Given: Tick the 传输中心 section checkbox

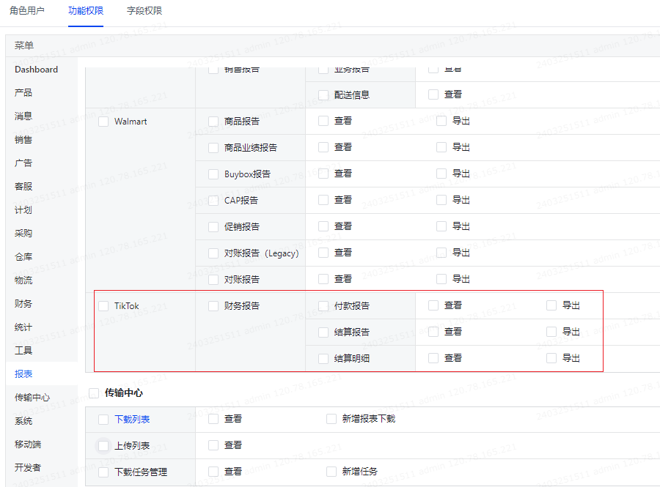Looking at the screenshot, I should coord(94,393).
